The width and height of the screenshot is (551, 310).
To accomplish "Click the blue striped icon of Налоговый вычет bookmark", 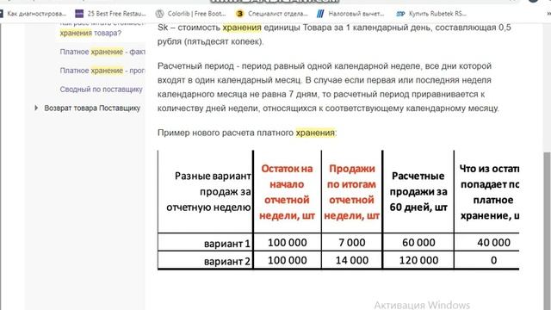I will coord(320,14).
